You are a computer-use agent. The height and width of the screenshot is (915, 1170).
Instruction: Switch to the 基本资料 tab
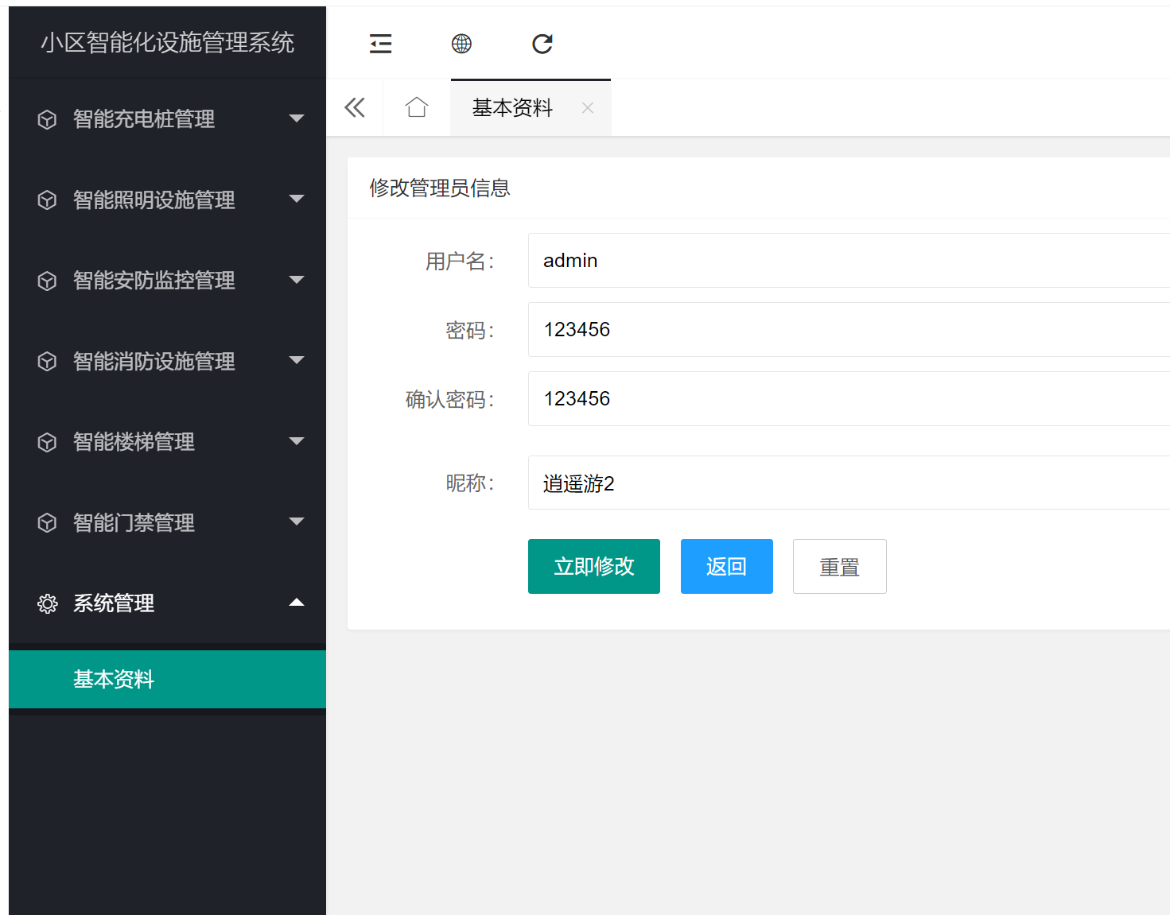coord(512,108)
